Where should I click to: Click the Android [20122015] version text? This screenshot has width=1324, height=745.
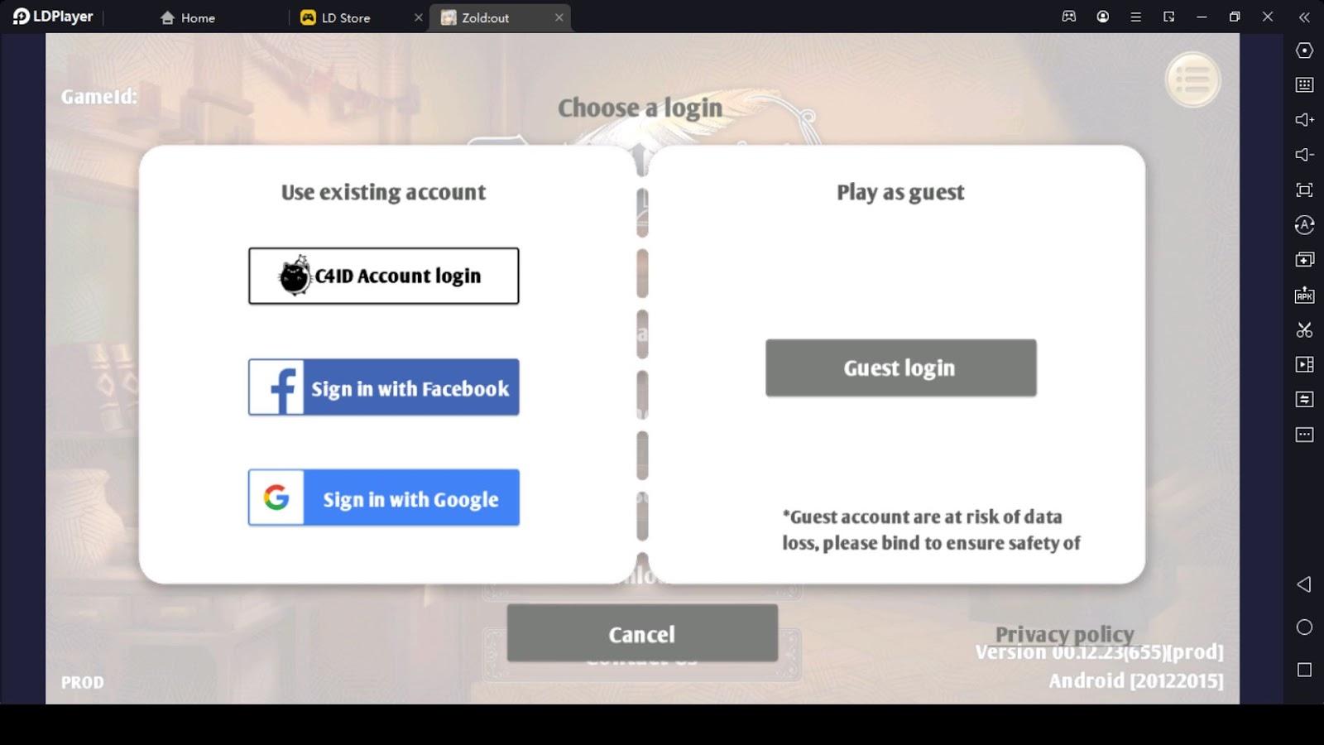click(x=1136, y=680)
